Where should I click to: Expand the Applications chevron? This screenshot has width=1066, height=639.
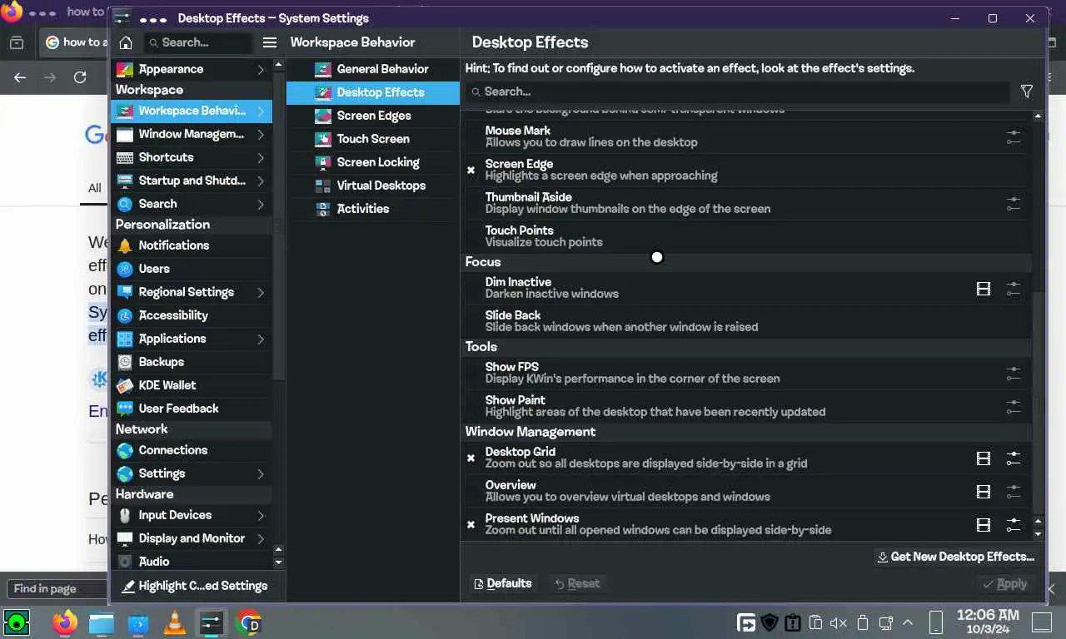click(x=261, y=339)
